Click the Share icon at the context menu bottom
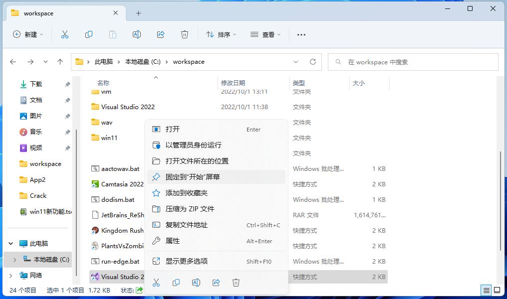507x299 pixels. click(x=216, y=283)
